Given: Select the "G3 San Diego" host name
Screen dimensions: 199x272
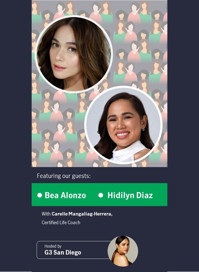Looking at the screenshot, I should point(63,252).
